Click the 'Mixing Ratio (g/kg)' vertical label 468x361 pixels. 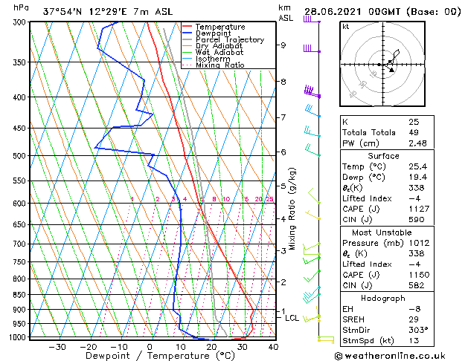click(x=292, y=209)
